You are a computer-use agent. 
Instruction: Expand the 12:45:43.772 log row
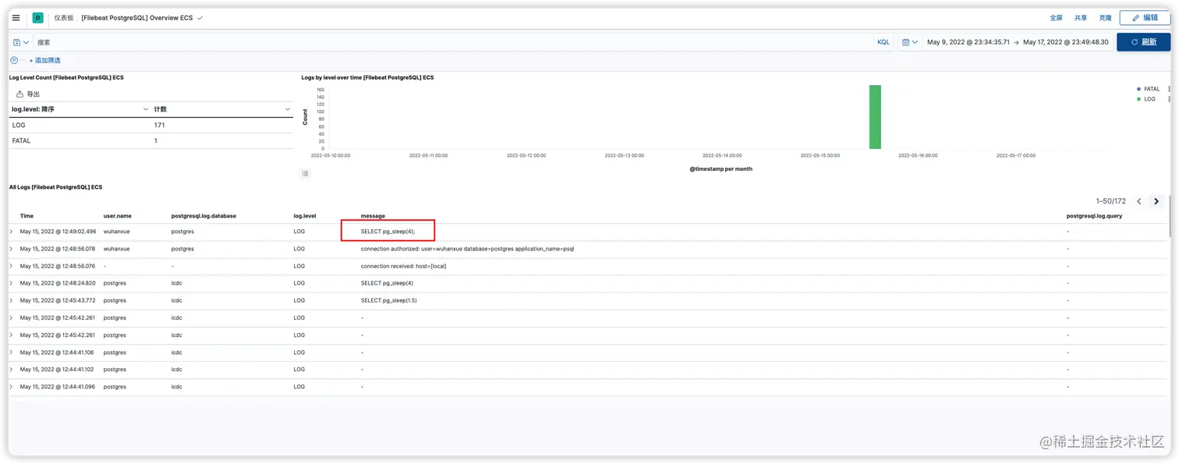(12, 300)
